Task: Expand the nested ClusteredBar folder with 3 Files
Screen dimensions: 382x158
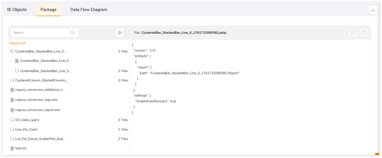Action: coord(17,70)
